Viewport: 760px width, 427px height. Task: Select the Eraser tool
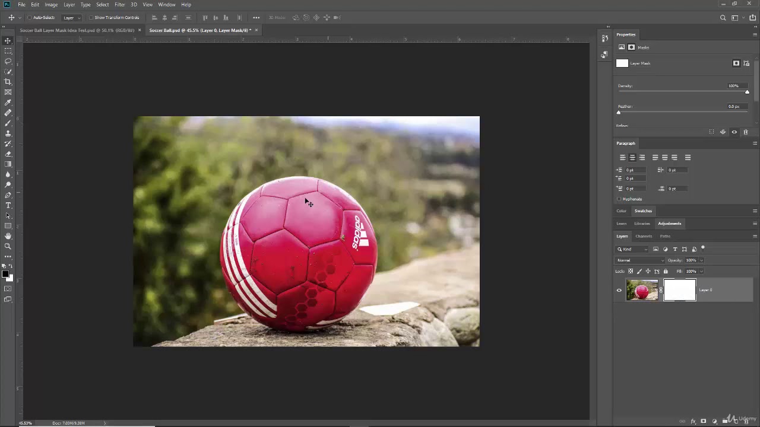tap(8, 154)
